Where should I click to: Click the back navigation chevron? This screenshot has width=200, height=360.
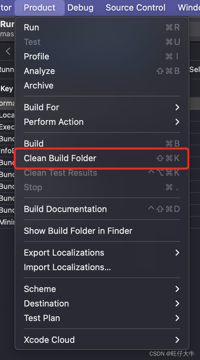point(7,52)
